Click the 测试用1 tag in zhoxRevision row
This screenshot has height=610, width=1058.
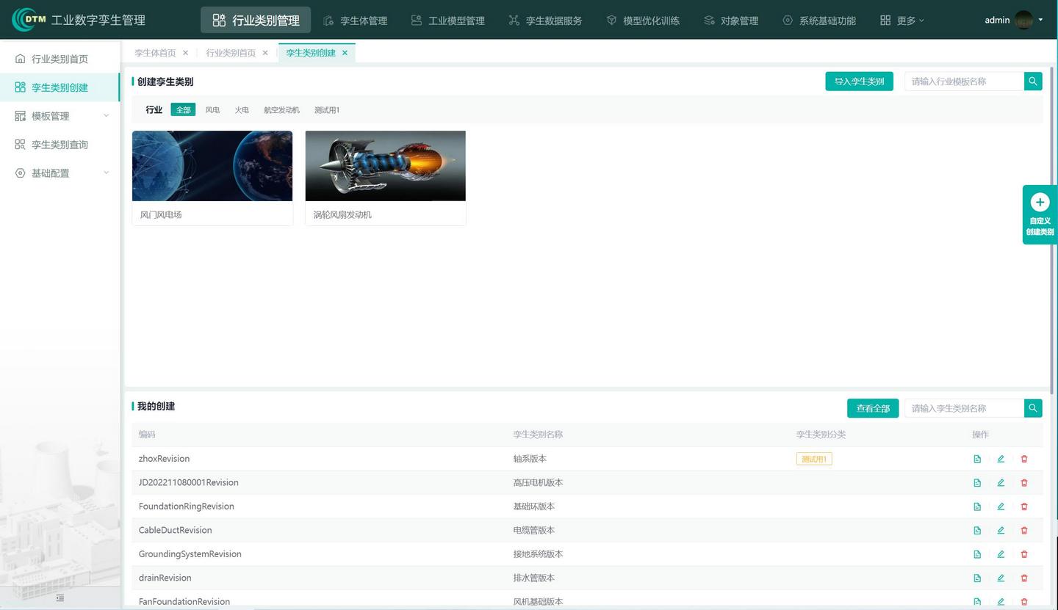[x=814, y=459]
